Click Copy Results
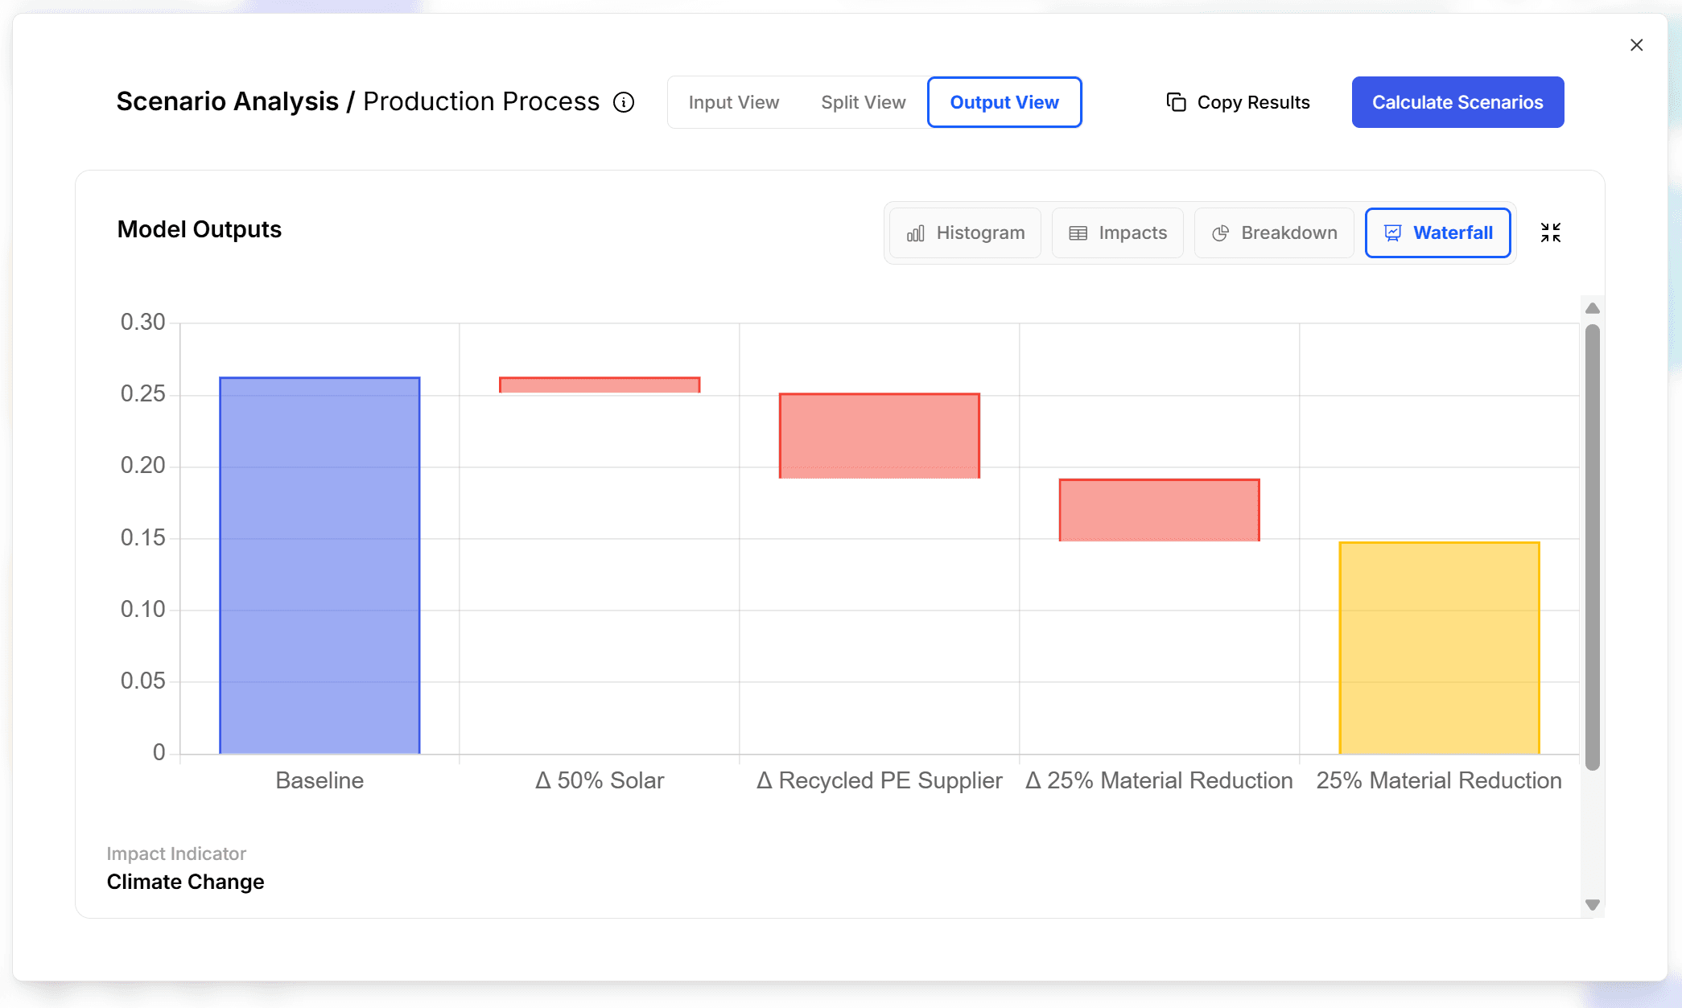 pyautogui.click(x=1252, y=102)
